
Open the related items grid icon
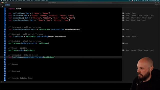(1, 5)
